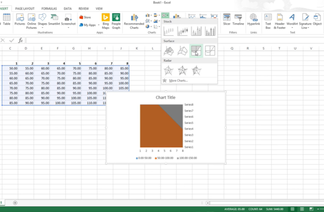Launch People Graph app
The image size is (324, 212).
(x=116, y=21)
